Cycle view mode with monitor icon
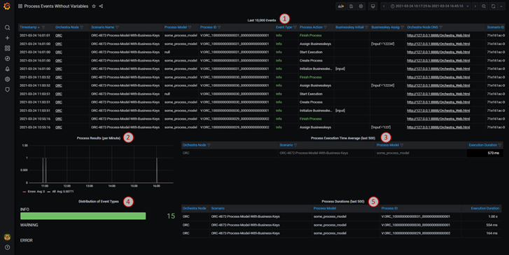This screenshot has width=509, height=255. pos(372,6)
